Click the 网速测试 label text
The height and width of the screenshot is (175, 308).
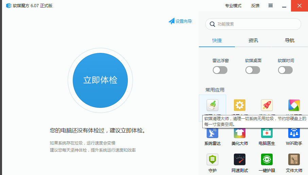tap(239, 171)
